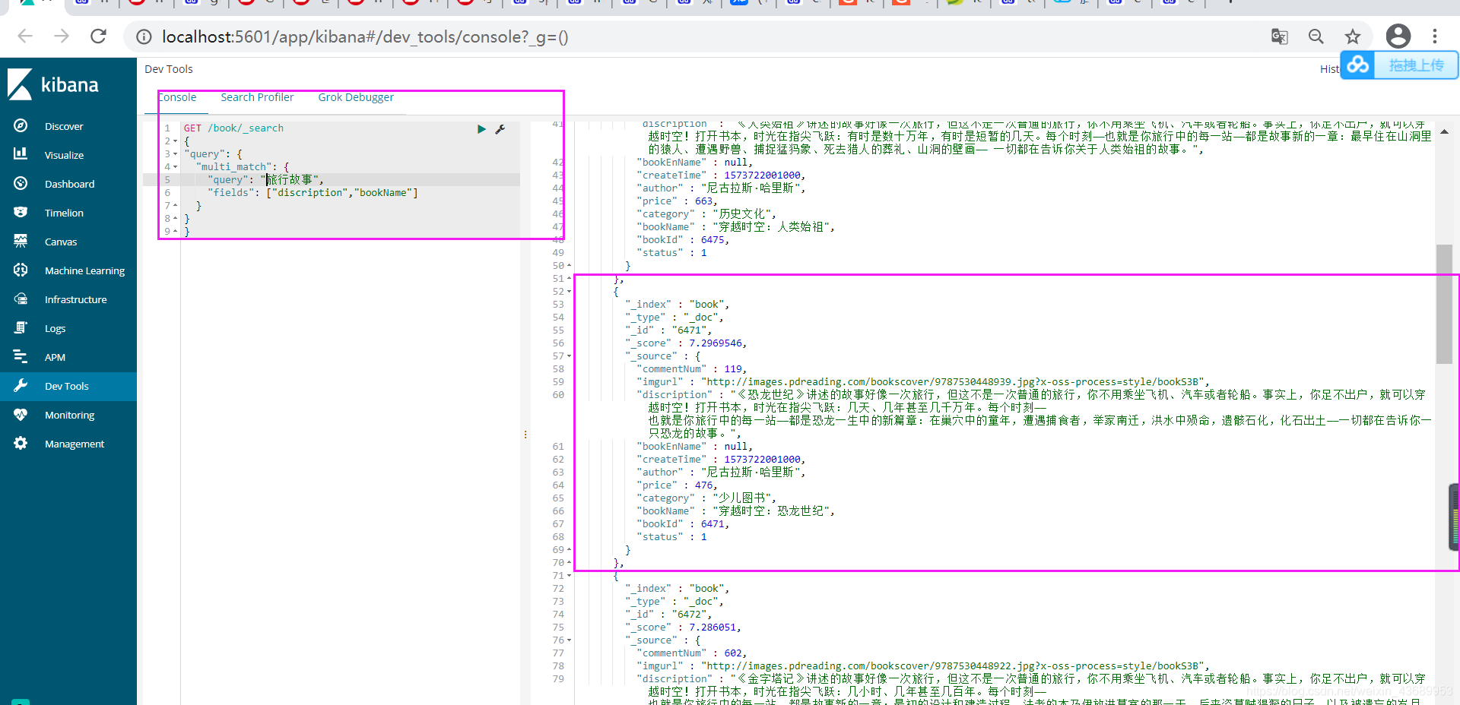The width and height of the screenshot is (1460, 705).
Task: Open the Machine Learning icon
Action: point(21,270)
